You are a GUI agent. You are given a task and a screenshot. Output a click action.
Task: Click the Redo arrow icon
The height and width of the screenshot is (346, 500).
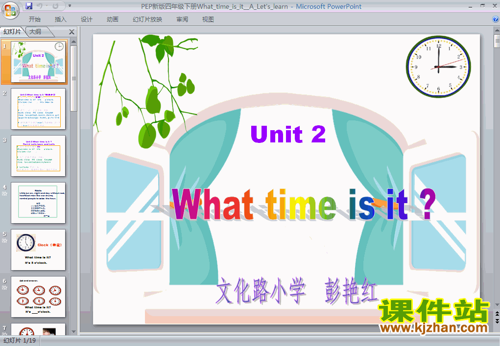(x=55, y=6)
